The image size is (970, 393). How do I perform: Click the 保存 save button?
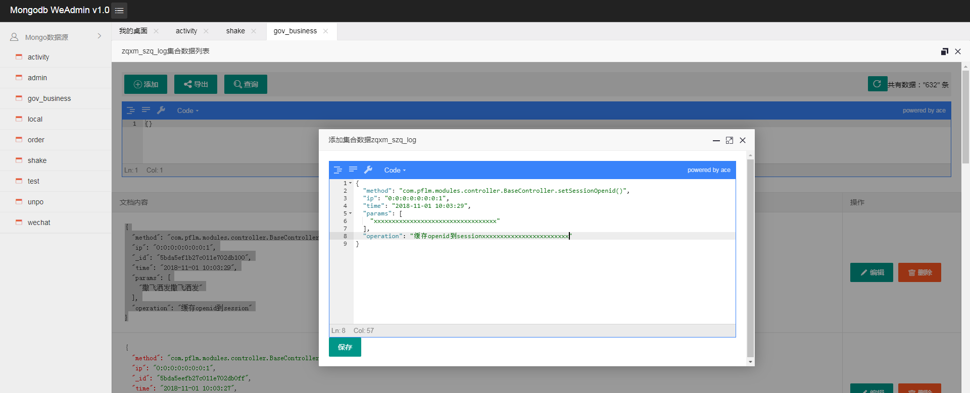(x=345, y=347)
